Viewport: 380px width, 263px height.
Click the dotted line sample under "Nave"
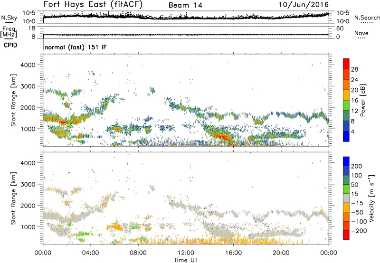click(361, 38)
